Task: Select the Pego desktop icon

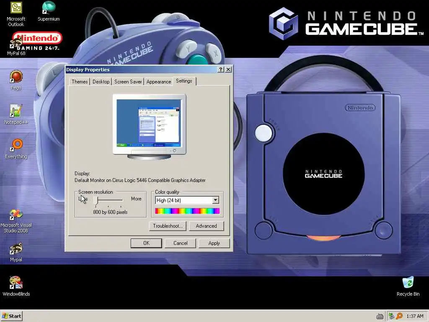Action: tap(16, 80)
